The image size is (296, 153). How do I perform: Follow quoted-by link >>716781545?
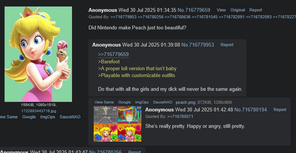205,17
